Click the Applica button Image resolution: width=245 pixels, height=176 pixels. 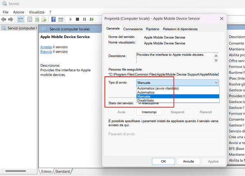(x=213, y=161)
